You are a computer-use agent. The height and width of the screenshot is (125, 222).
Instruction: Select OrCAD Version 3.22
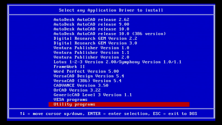pyautogui.click(x=77, y=90)
